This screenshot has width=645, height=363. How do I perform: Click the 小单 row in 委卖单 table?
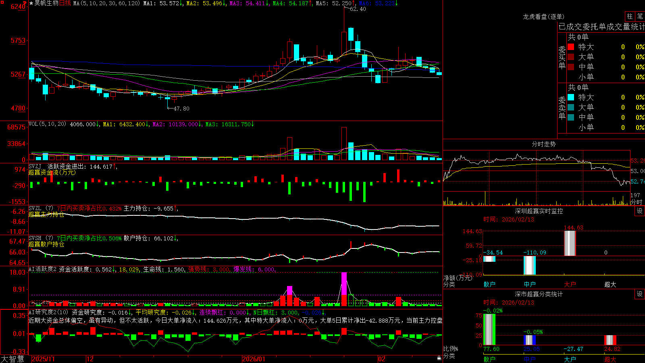tap(606, 127)
